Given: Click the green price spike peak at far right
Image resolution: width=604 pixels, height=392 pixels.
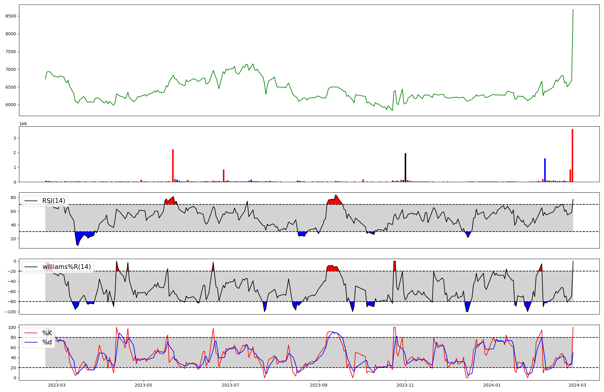Looking at the screenshot, I should 573,10.
